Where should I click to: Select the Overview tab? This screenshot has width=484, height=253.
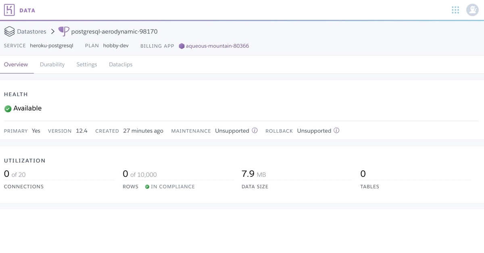click(x=16, y=65)
